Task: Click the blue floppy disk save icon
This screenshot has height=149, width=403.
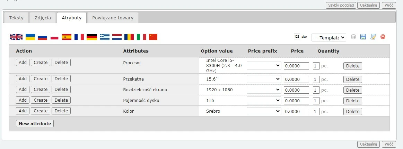Action: 363,37
